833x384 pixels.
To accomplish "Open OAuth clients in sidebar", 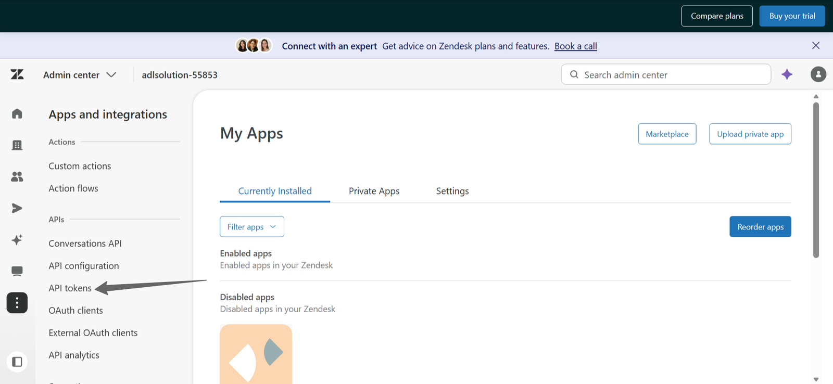I will coord(75,311).
